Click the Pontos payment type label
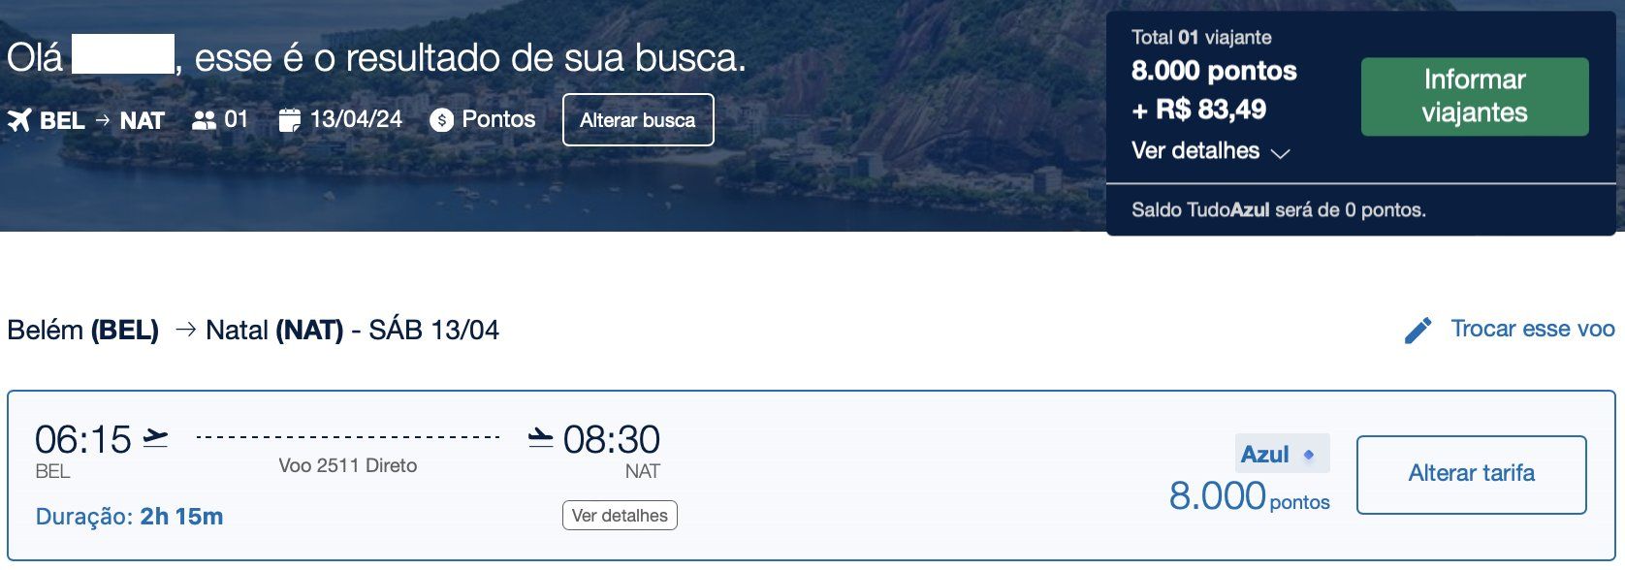This screenshot has width=1625, height=570. pos(498,119)
